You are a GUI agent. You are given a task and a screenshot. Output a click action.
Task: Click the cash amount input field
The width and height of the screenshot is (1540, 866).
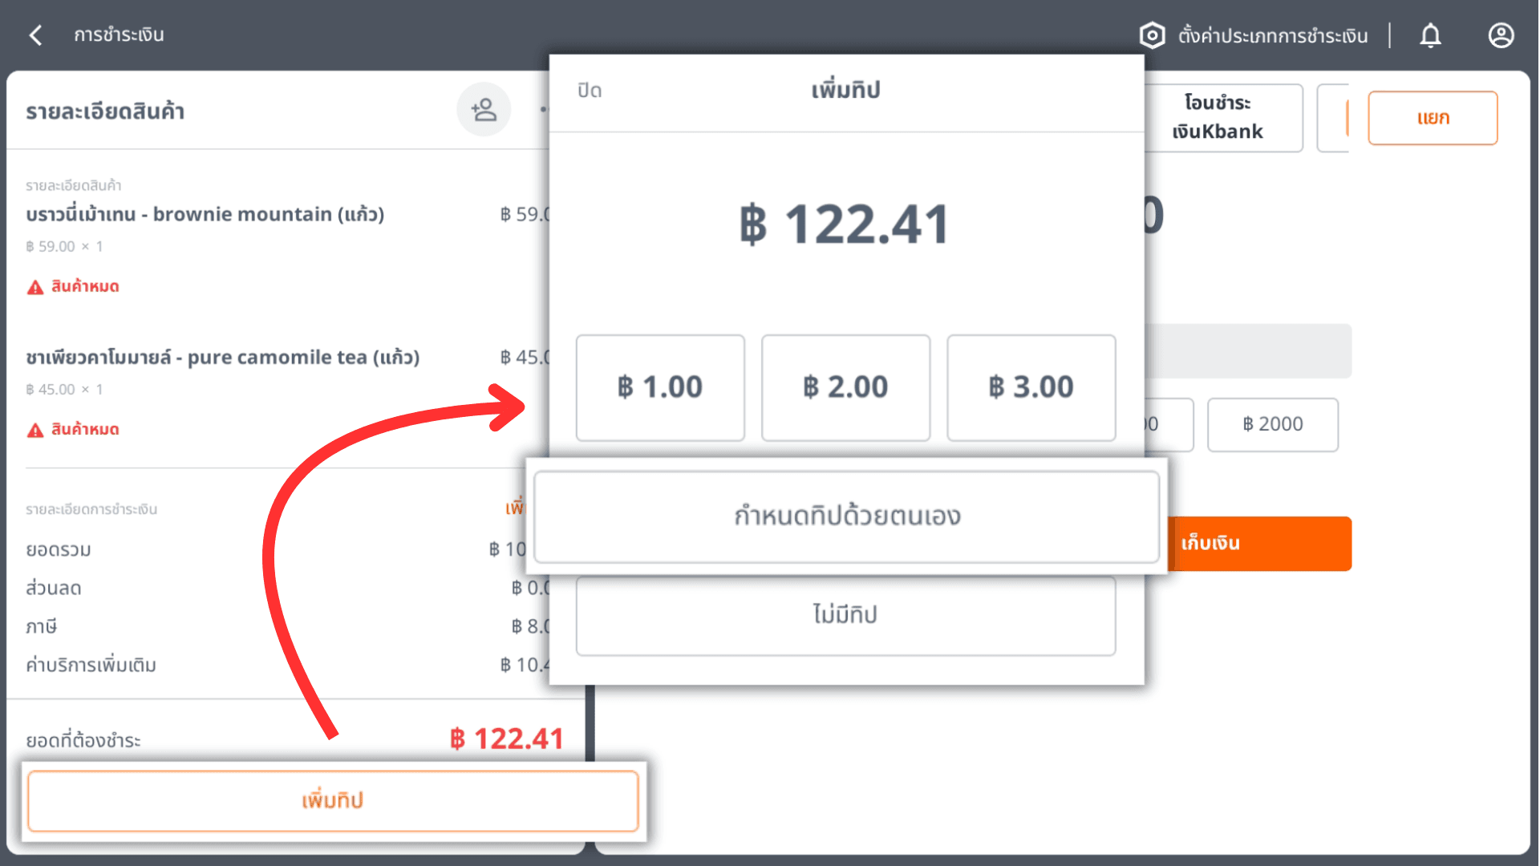1248,351
